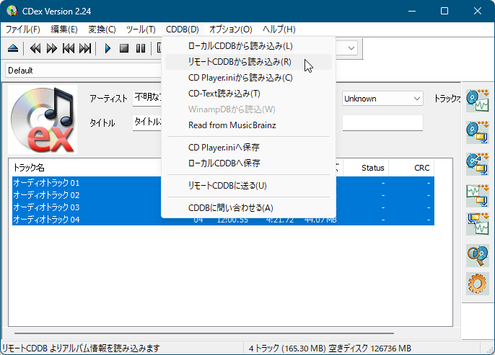Expand the toolbar drive dropdown arrow
The image size is (495, 355).
point(351,48)
